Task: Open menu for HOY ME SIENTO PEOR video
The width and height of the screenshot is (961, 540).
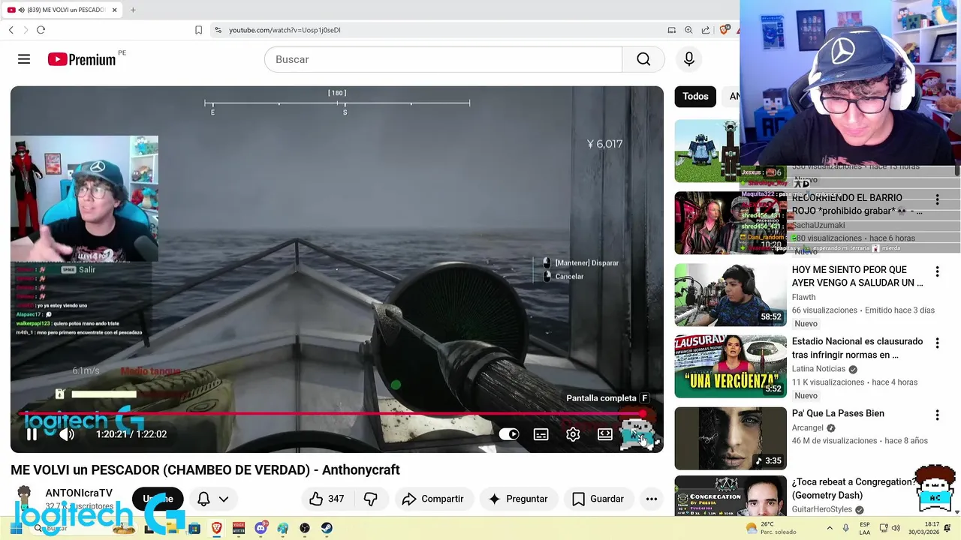Action: point(937,271)
